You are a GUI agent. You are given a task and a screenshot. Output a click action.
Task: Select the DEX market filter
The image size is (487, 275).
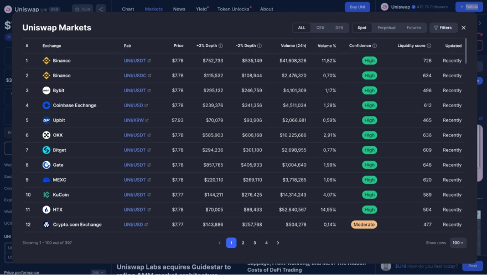(x=339, y=28)
